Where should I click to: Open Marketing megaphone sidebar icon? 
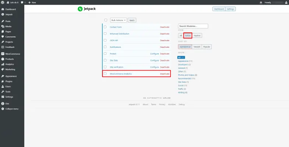click(x=3, y=69)
